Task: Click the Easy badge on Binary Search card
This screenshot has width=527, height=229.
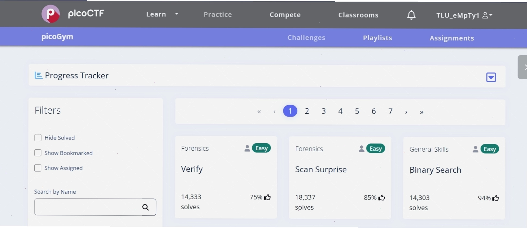Action: (x=490, y=149)
